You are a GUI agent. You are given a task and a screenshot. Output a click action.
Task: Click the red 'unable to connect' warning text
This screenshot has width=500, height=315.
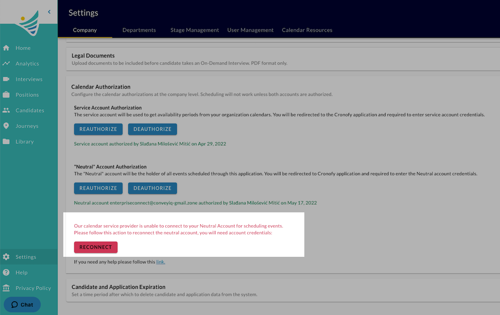[x=179, y=229]
